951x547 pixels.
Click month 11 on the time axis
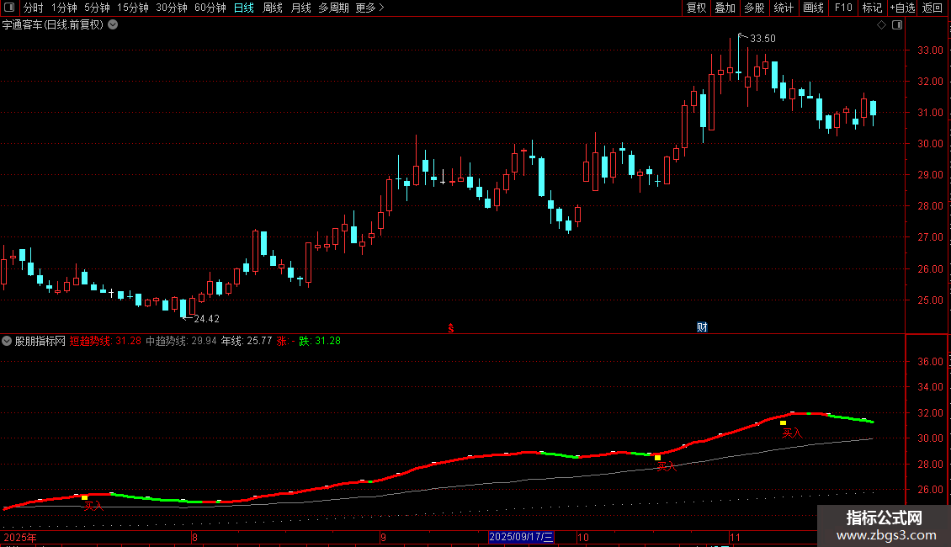(735, 537)
